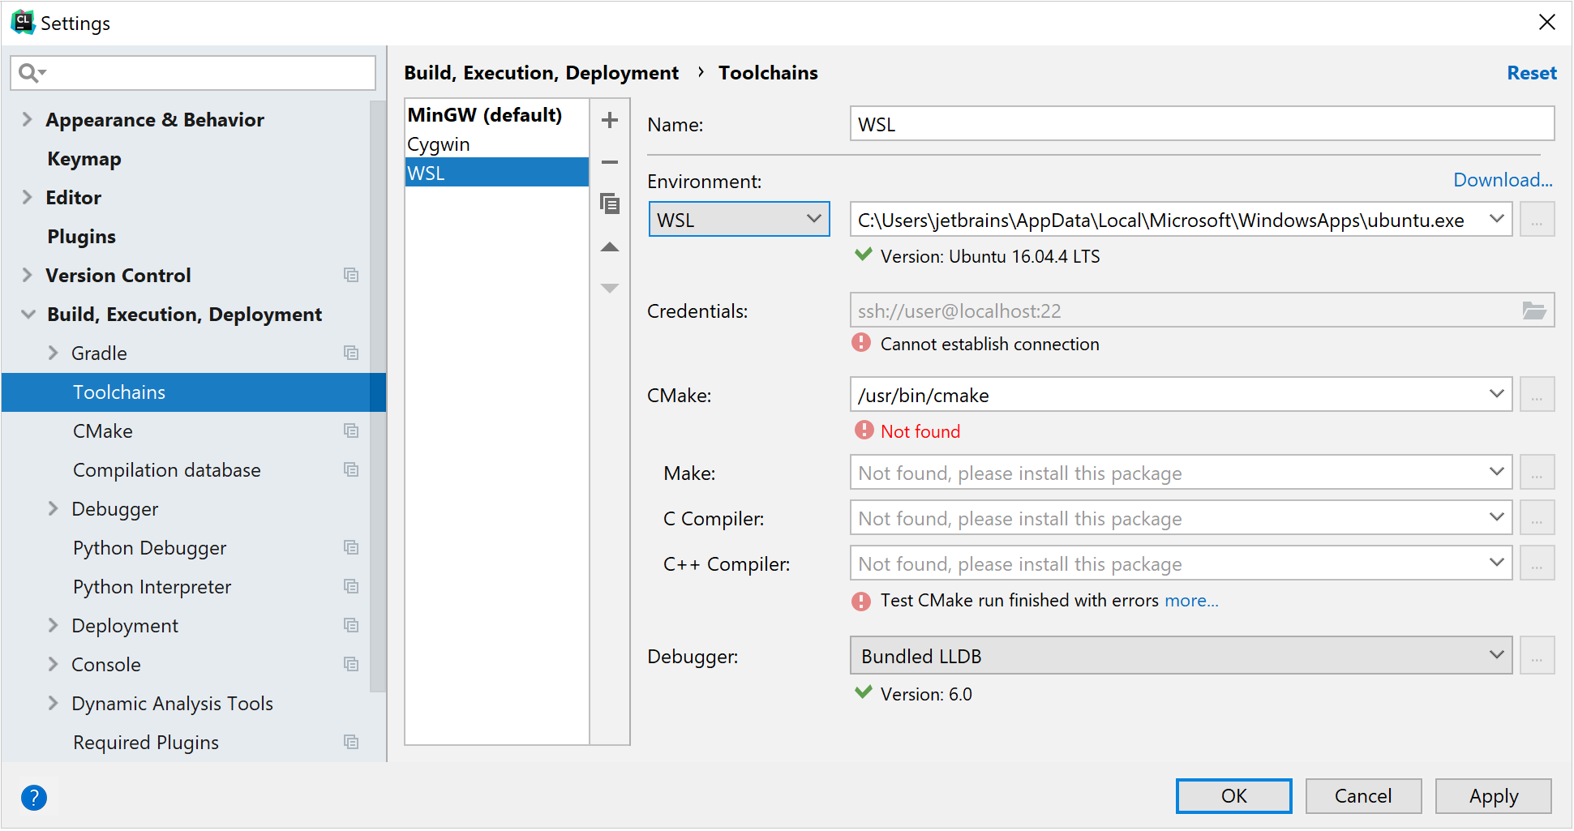Copy the selected toolchain
Image resolution: width=1574 pixels, height=831 pixels.
[610, 203]
